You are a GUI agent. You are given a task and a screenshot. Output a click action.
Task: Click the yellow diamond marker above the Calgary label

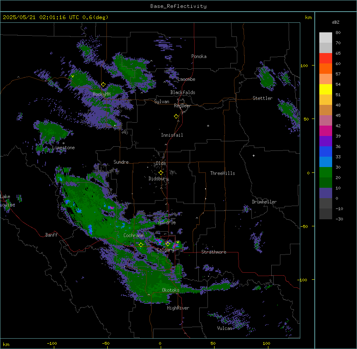click(x=168, y=244)
